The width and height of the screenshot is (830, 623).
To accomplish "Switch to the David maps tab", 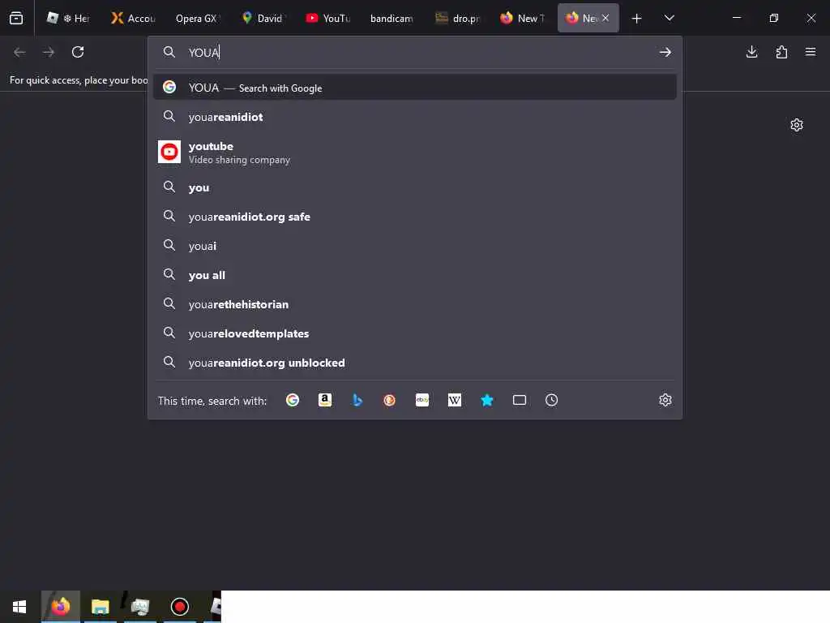I will click(x=263, y=18).
